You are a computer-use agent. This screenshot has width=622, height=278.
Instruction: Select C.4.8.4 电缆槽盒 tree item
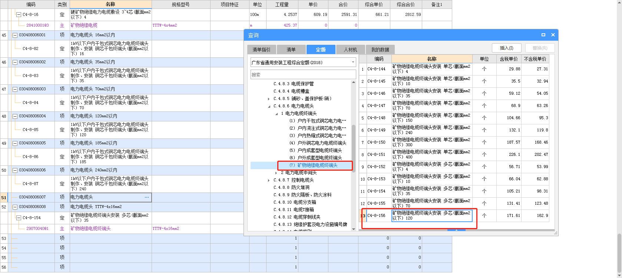(291, 91)
